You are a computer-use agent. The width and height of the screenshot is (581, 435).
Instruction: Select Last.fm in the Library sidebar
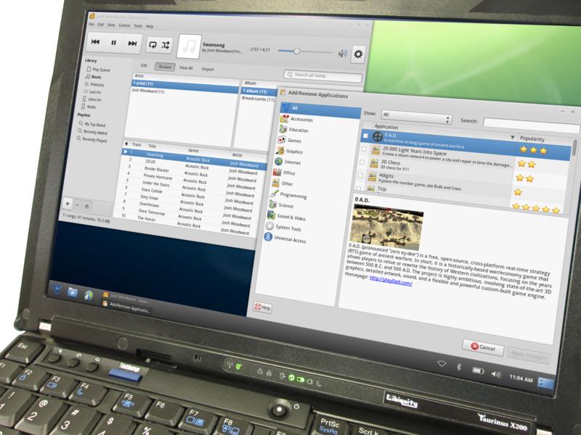[92, 92]
